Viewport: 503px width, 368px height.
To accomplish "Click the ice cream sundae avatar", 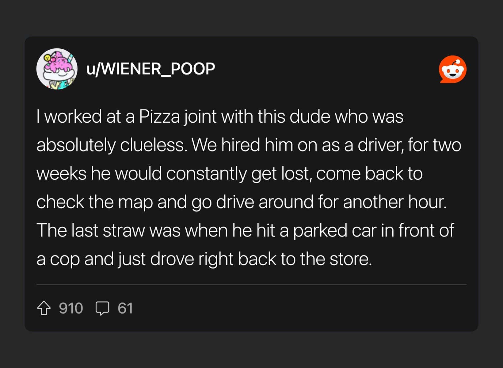I will pos(57,69).
